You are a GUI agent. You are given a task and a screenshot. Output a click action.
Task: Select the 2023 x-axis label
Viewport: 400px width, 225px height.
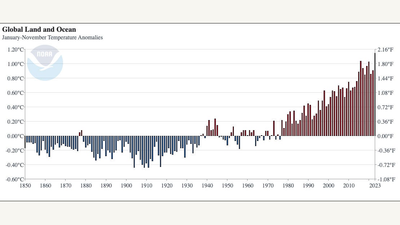point(375,186)
